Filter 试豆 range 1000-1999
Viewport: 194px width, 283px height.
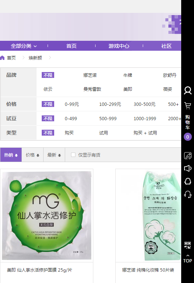[x=145, y=118]
